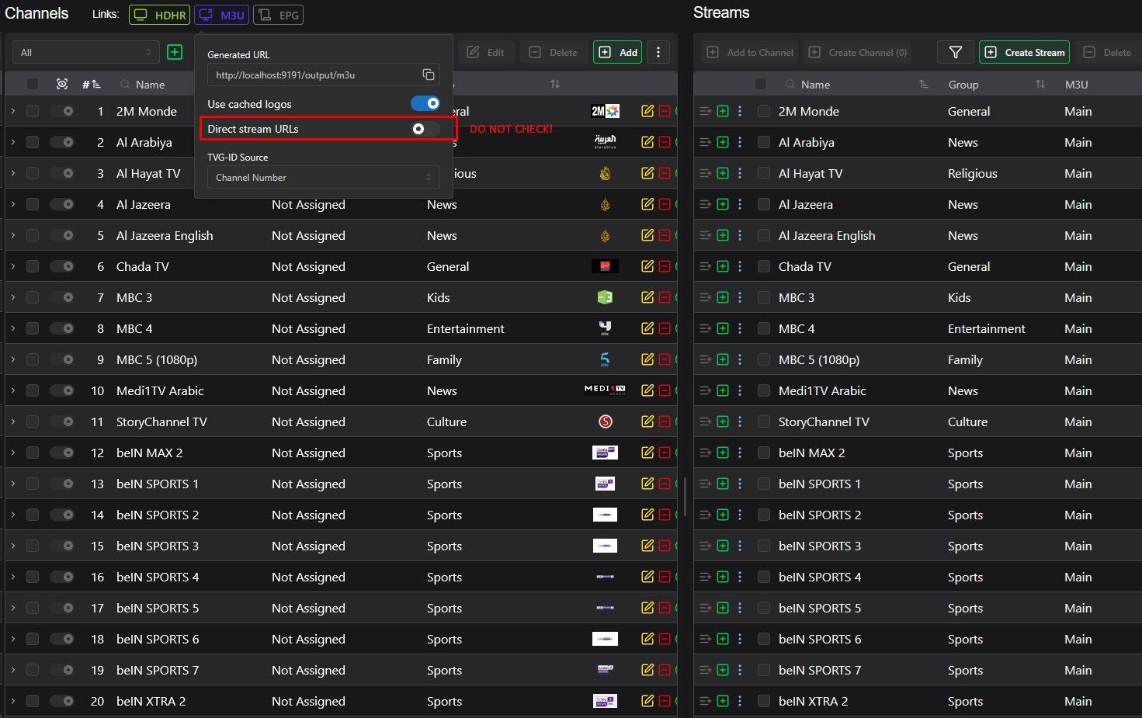Delete Al Arabiya channel with red minus icon

[665, 142]
